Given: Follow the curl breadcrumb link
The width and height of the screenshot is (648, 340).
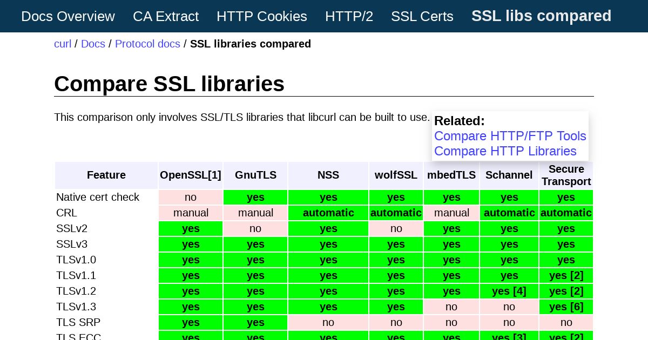Looking at the screenshot, I should (x=63, y=44).
